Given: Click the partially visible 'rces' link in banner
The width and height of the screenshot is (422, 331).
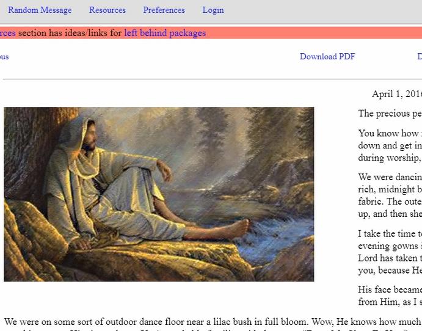Looking at the screenshot, I should pos(8,33).
